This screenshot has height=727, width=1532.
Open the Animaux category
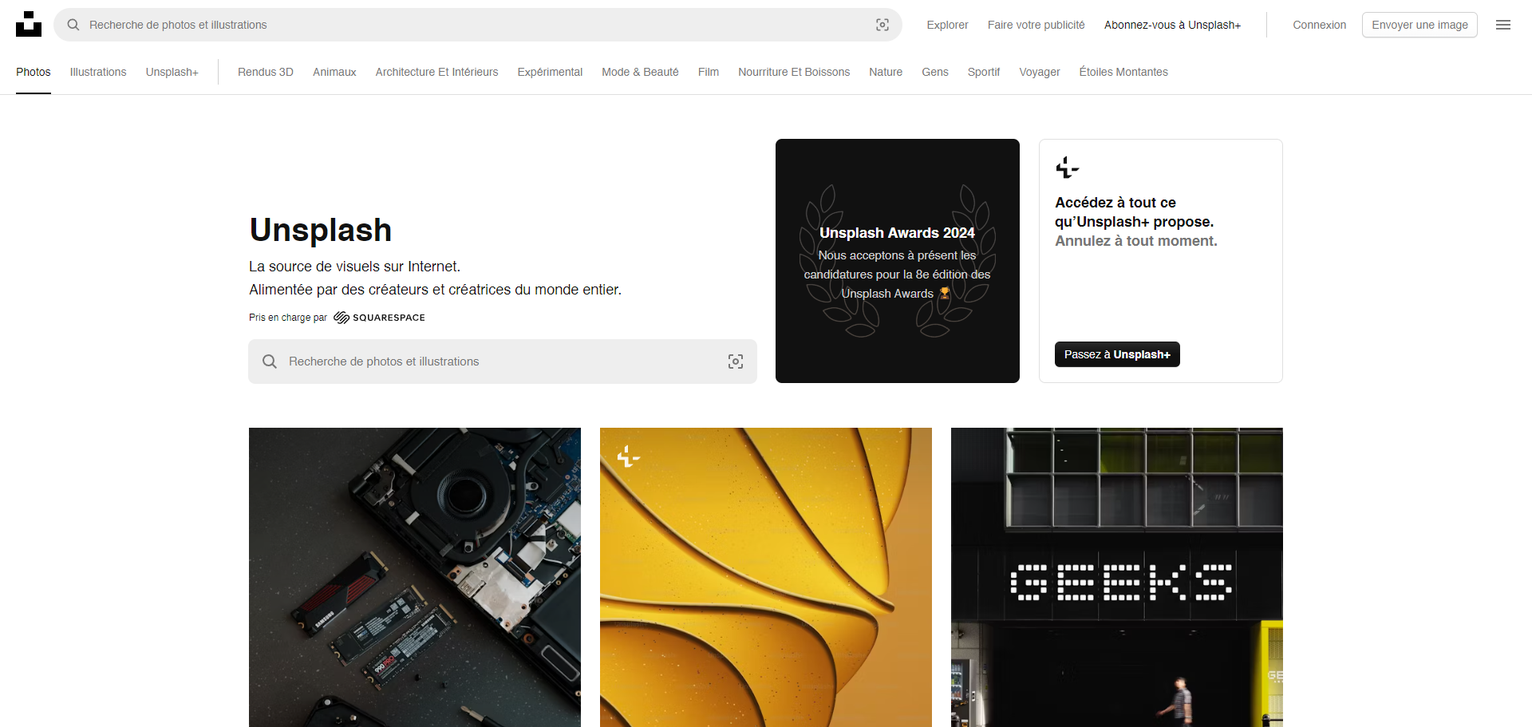[334, 72]
